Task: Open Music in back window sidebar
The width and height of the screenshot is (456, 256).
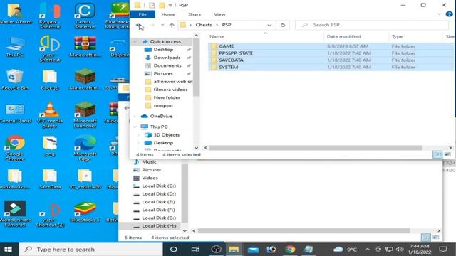Action: click(x=149, y=162)
